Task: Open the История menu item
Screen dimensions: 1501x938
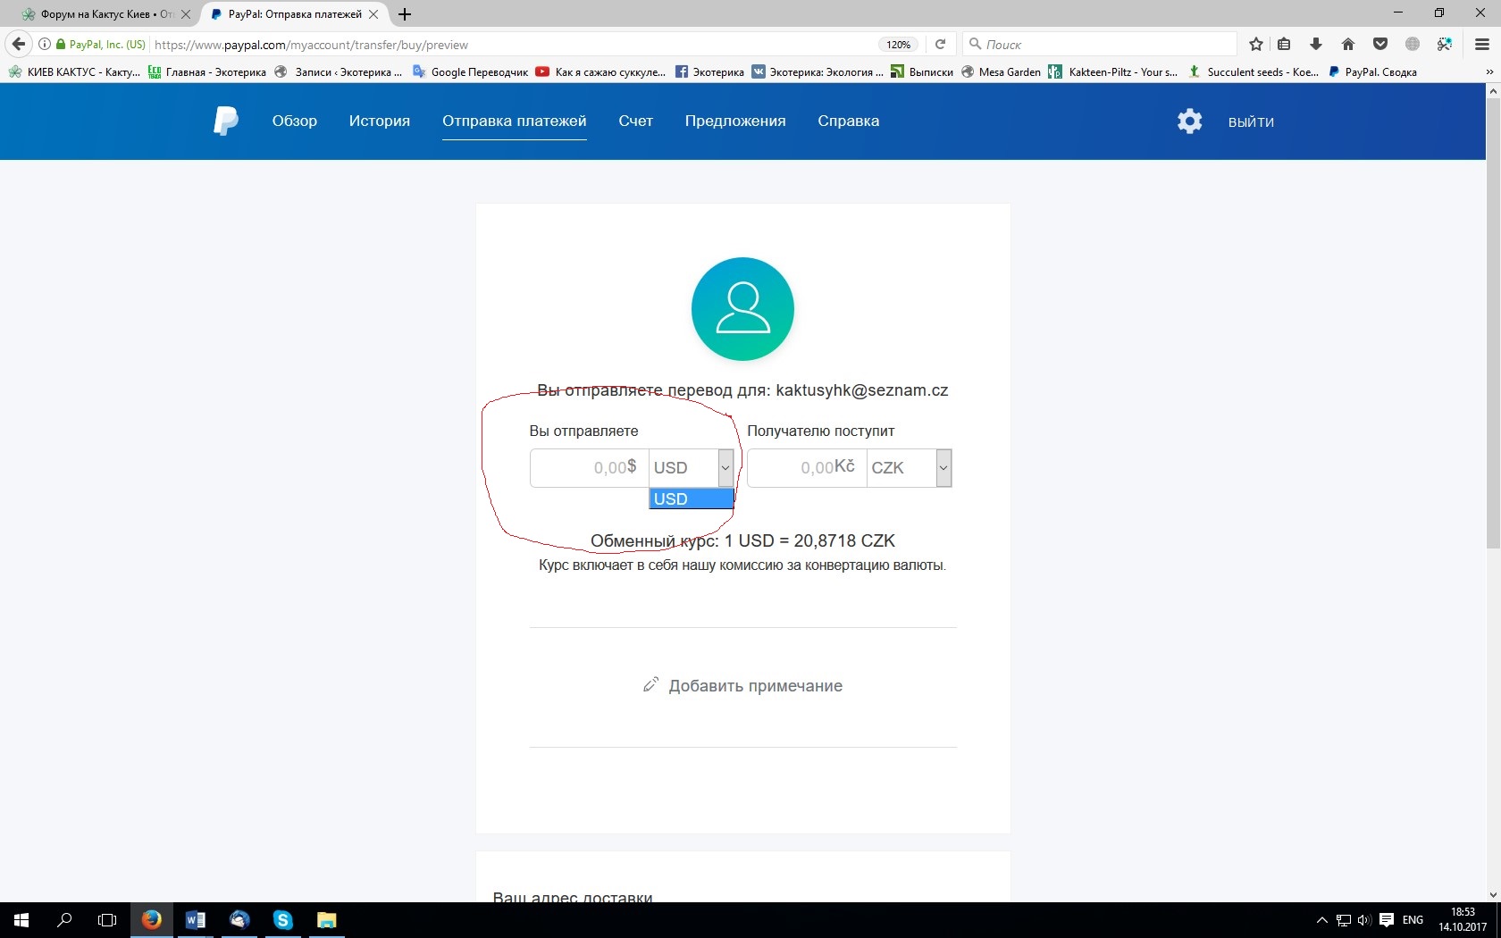Action: pyautogui.click(x=380, y=121)
